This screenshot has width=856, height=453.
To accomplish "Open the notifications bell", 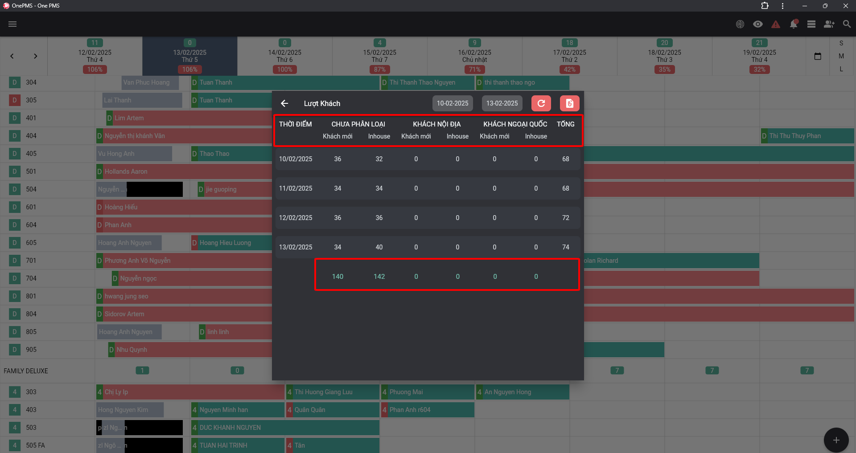I will coord(794,24).
